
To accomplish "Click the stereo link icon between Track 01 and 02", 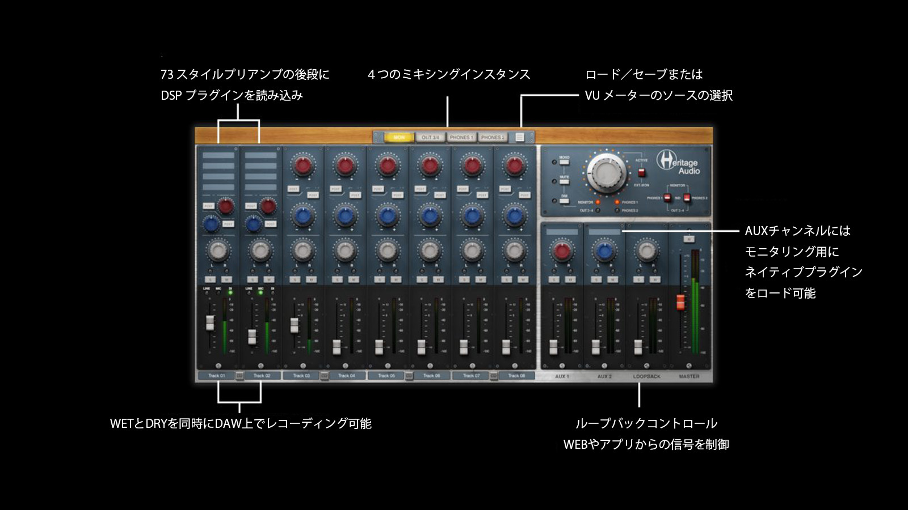I will coord(239,376).
